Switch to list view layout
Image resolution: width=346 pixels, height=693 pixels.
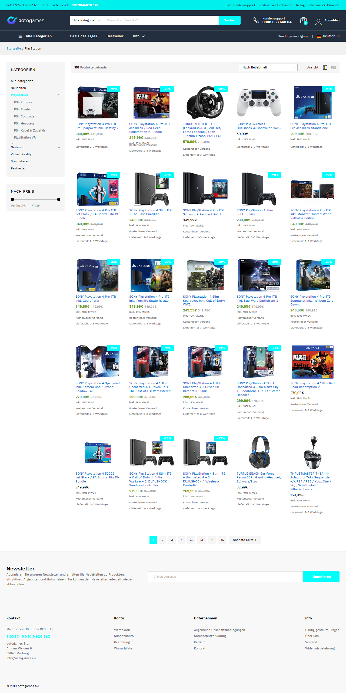click(334, 68)
